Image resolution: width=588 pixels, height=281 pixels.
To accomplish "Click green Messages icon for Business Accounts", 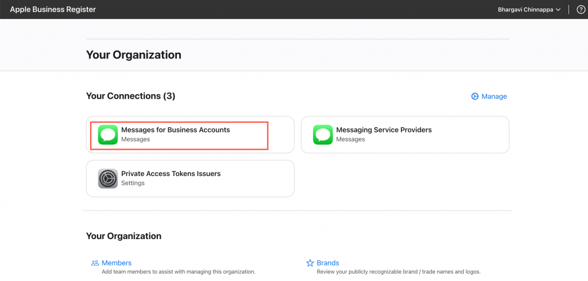I will 107,135.
